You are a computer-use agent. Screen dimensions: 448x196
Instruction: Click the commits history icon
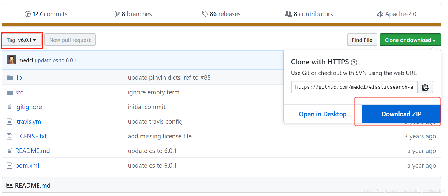(x=27, y=14)
